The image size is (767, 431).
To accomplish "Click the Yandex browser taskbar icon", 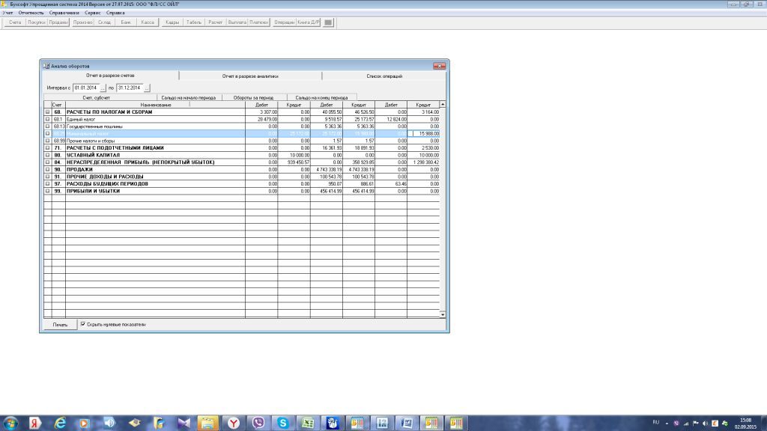I will (234, 423).
